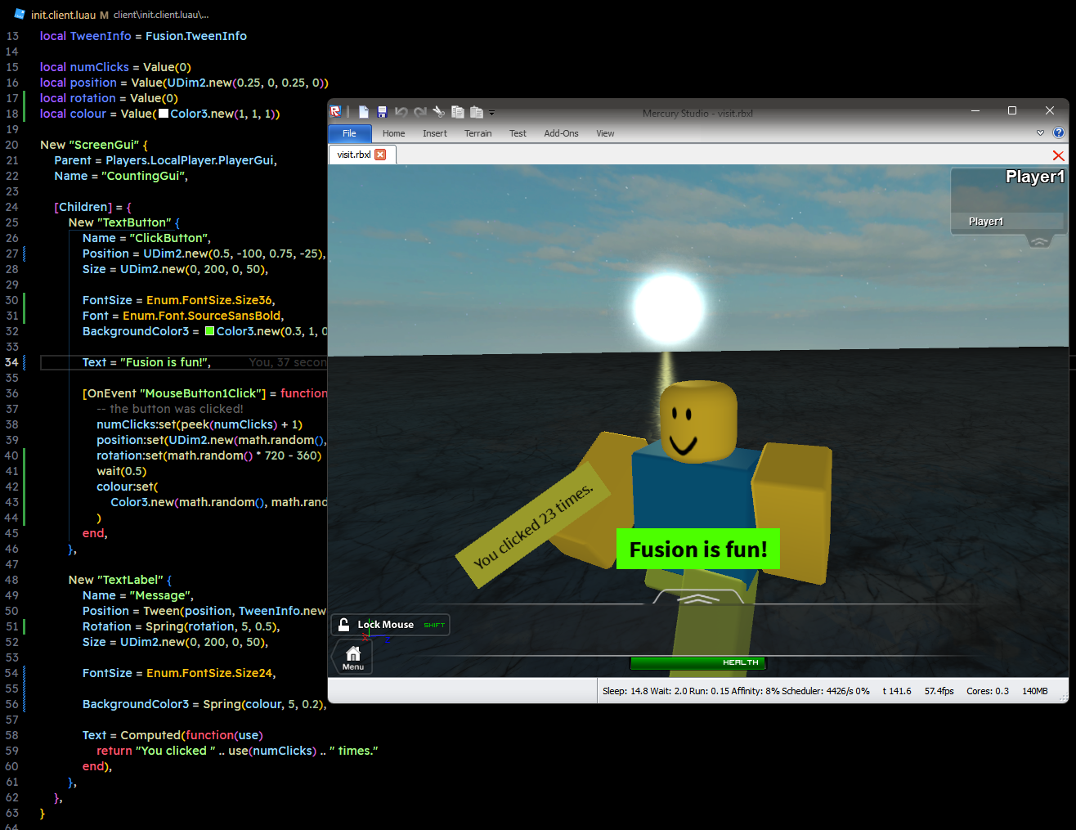Undo the last action in Mercury Studio
This screenshot has width=1076, height=830.
[401, 112]
